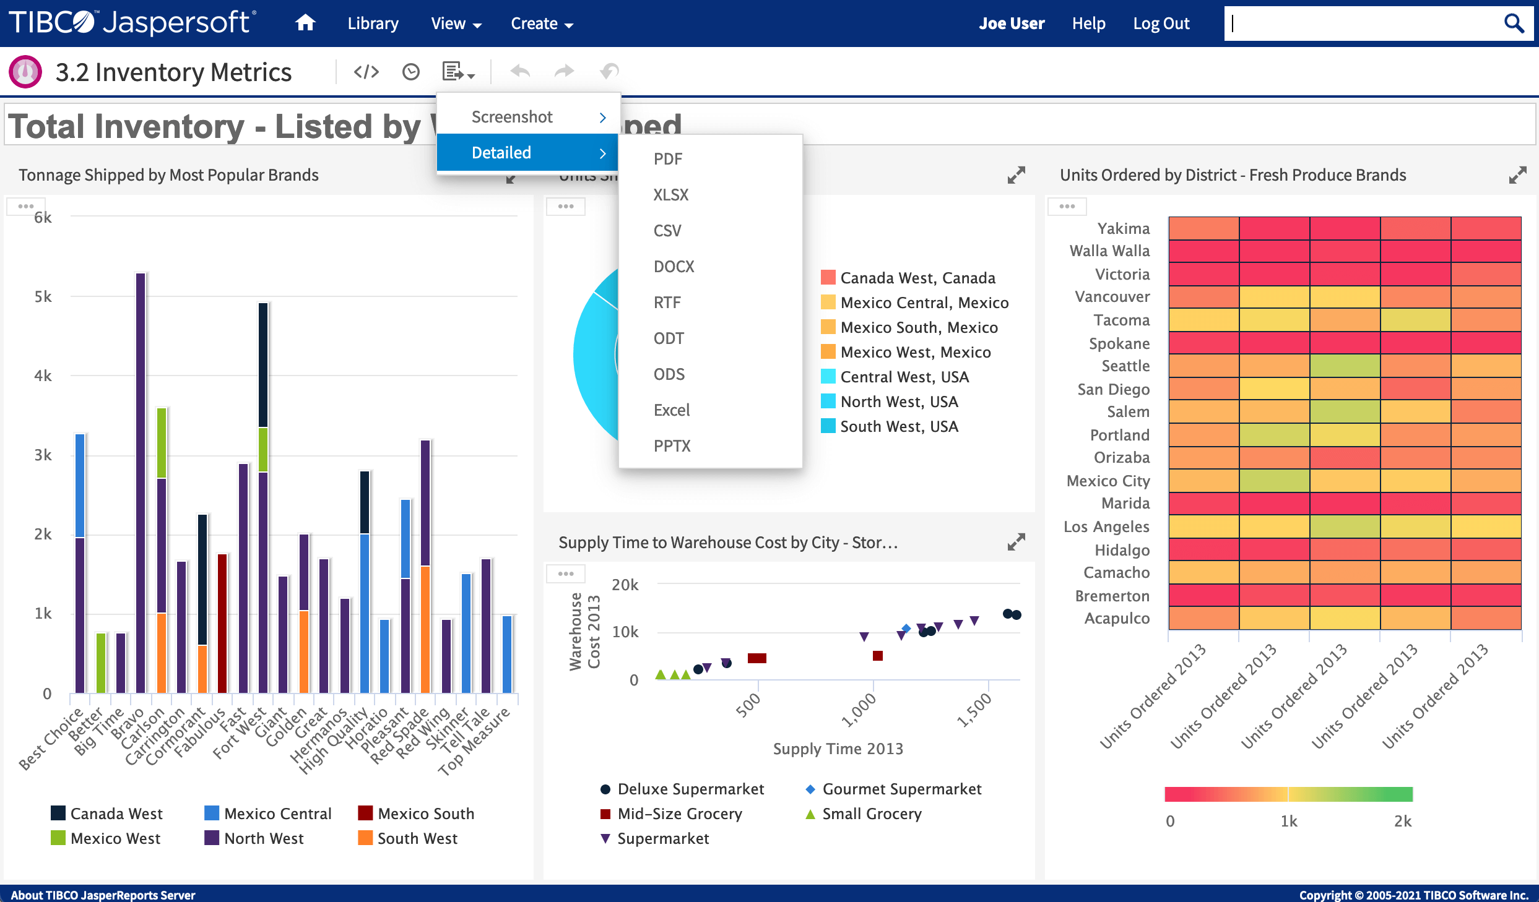Open the schedule clock icon
The image size is (1539, 902).
(410, 72)
